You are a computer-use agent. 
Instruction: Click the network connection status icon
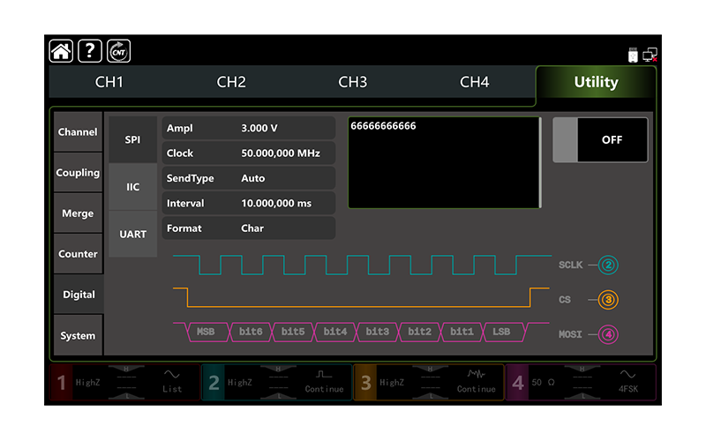[x=650, y=55]
